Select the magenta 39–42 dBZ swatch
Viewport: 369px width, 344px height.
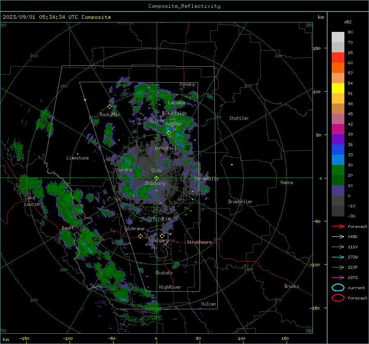[x=338, y=129]
